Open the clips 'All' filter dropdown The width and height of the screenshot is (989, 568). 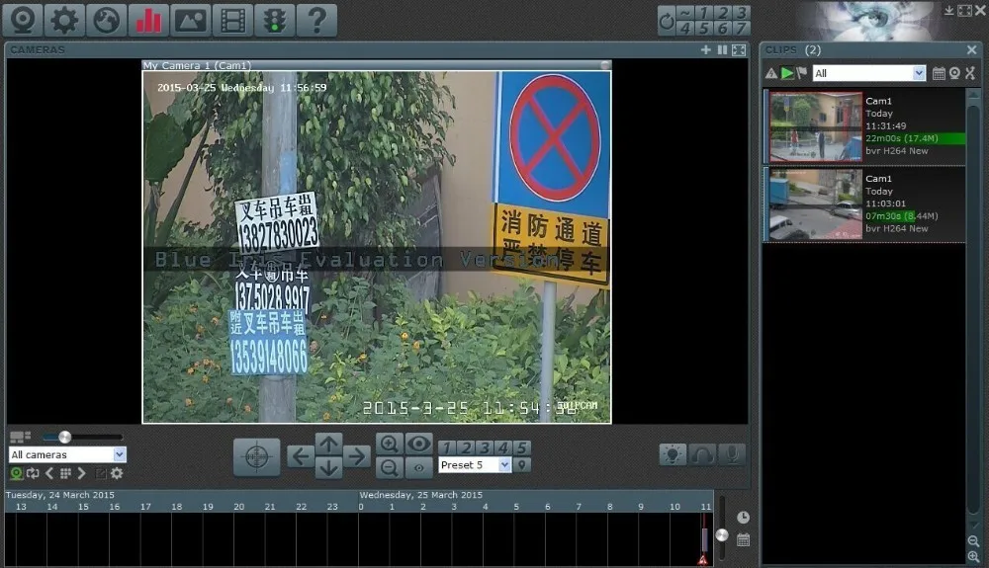coord(868,74)
